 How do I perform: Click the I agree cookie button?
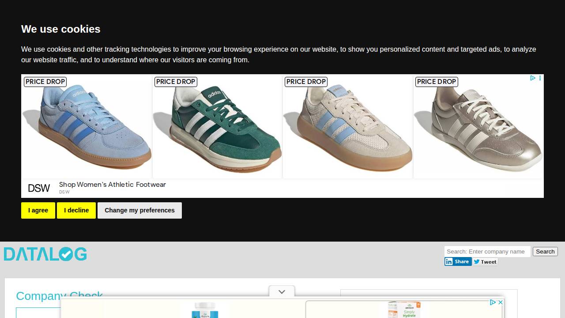pos(38,210)
